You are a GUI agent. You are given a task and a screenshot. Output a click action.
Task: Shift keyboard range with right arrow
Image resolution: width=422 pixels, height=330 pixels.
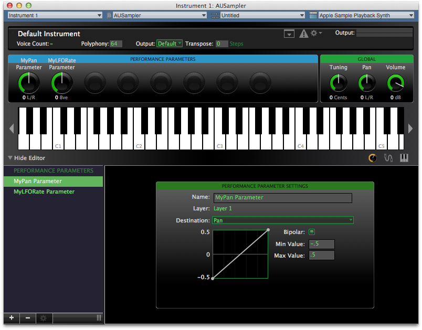[x=410, y=129]
